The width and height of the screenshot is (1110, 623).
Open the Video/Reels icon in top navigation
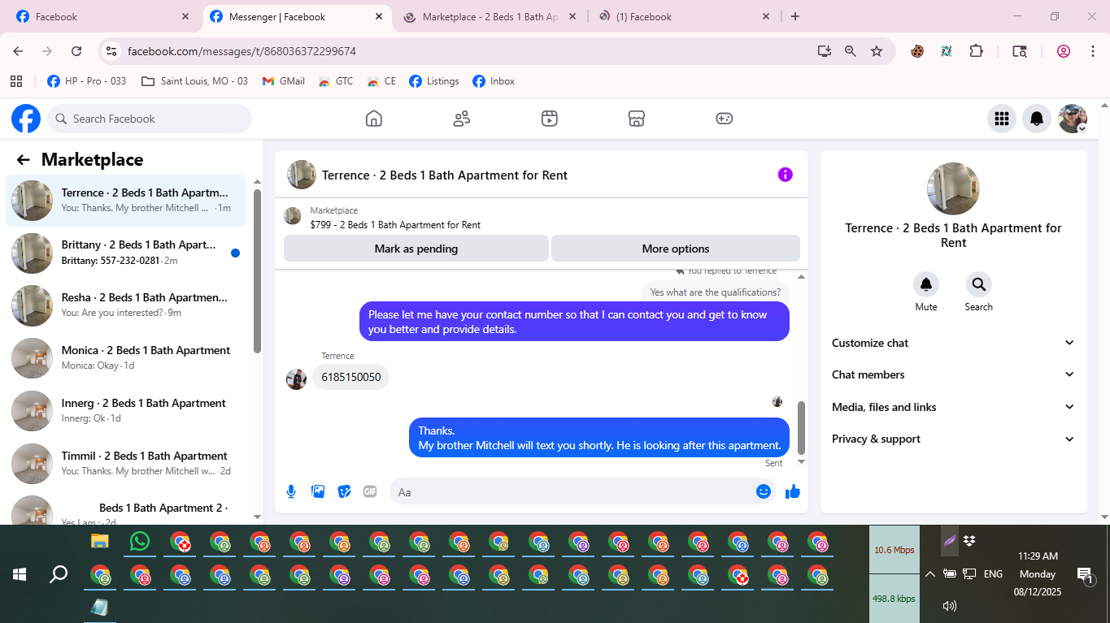(x=549, y=119)
